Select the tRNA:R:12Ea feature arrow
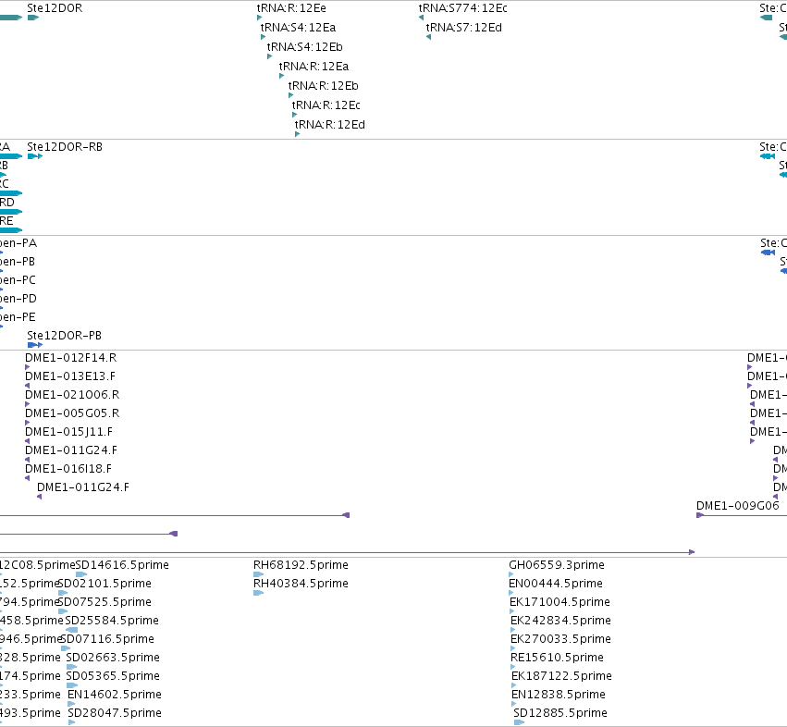Image resolution: width=787 pixels, height=727 pixels. (281, 76)
